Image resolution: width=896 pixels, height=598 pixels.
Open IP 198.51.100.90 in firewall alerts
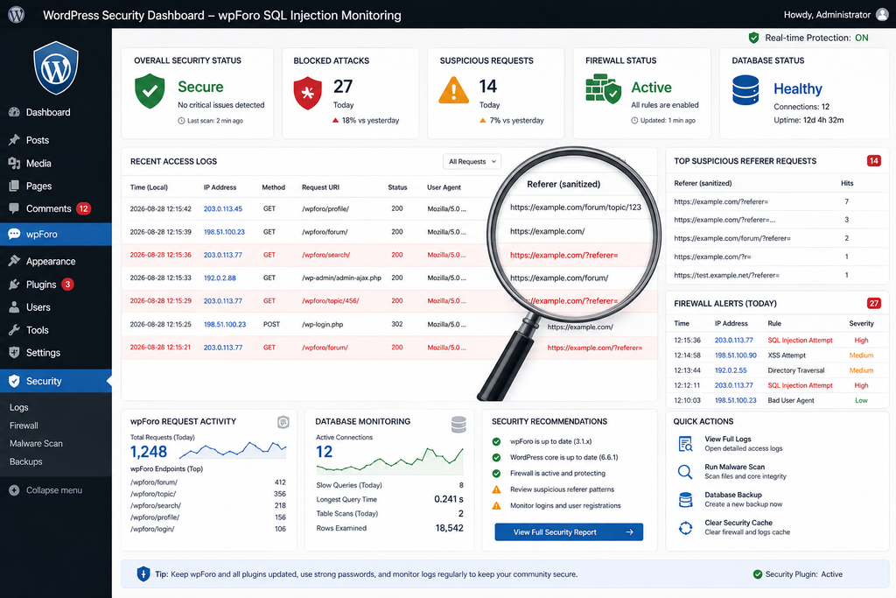[x=735, y=355]
